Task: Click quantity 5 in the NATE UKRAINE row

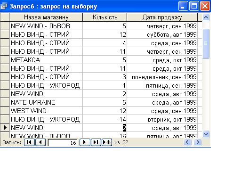Action: [x=105, y=102]
